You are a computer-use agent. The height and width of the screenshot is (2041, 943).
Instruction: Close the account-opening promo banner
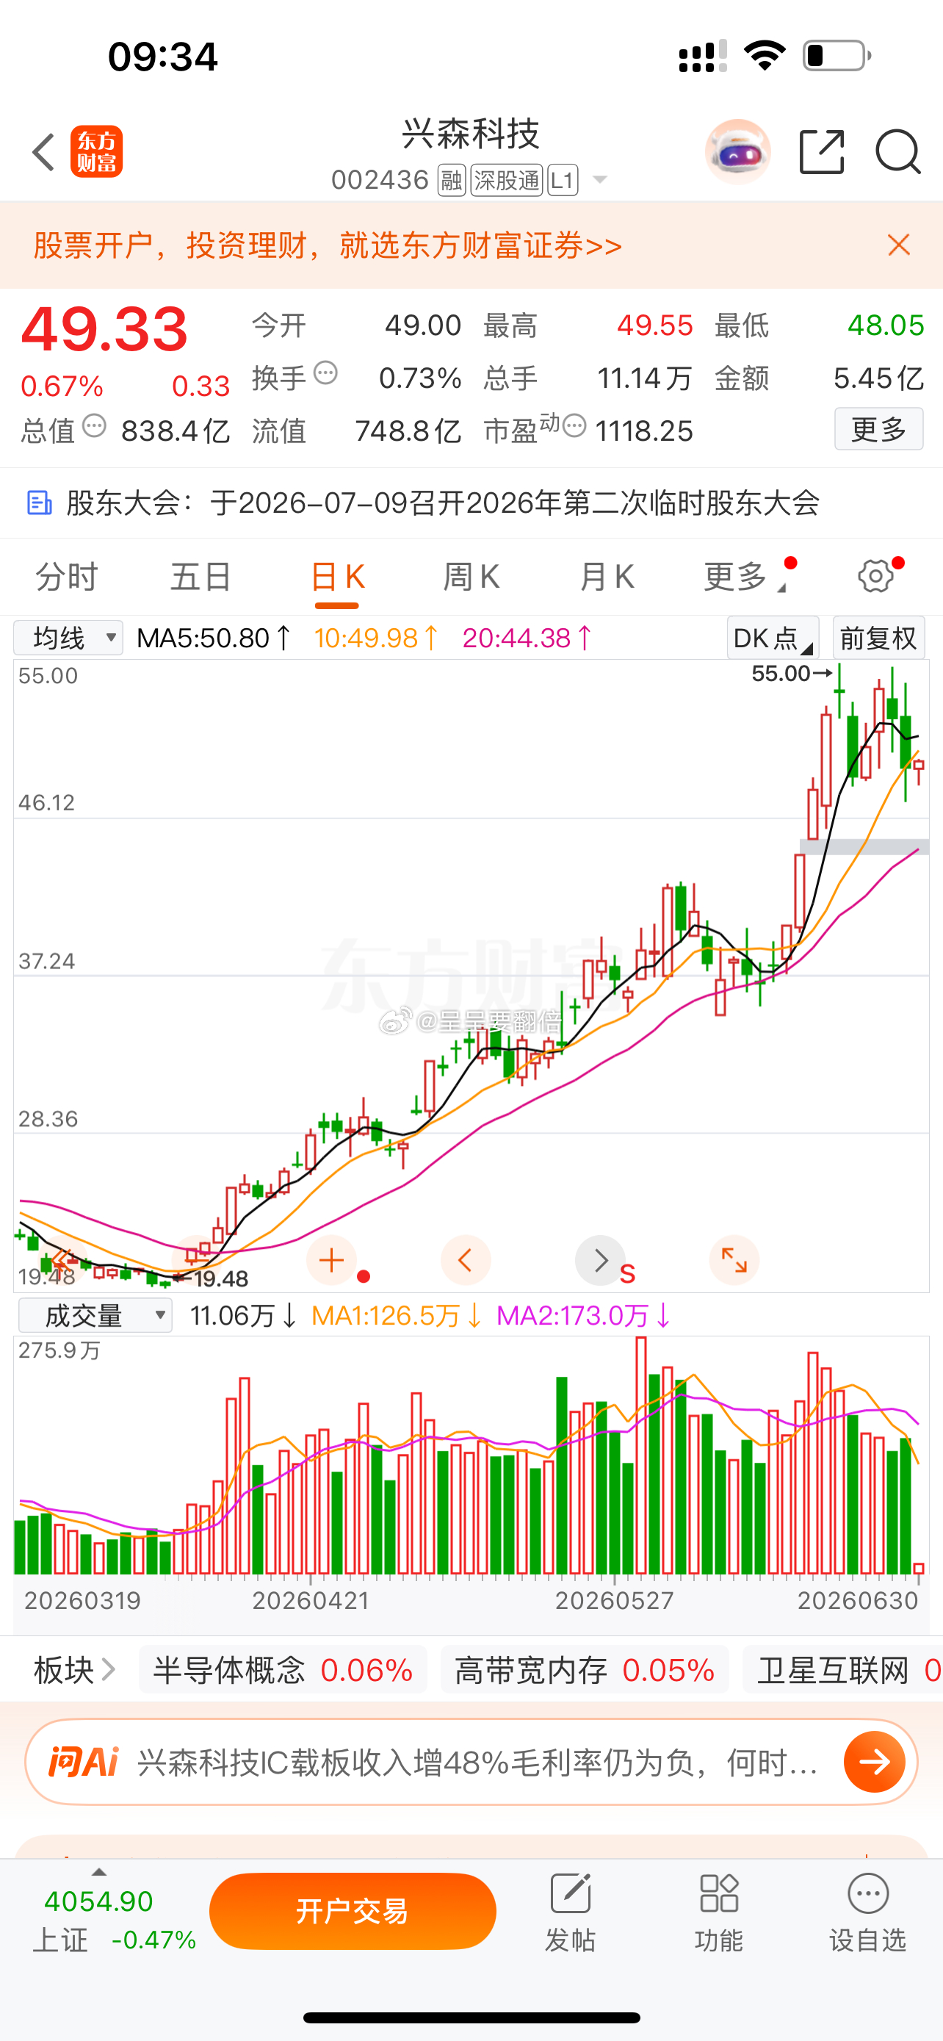[899, 245]
